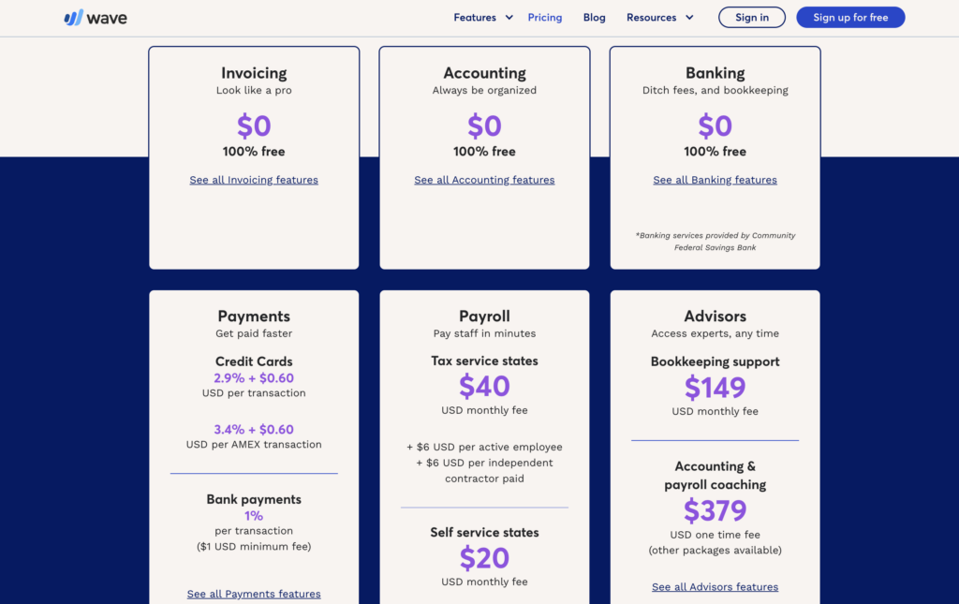
Task: Click the Wave logo icon
Action: click(74, 18)
